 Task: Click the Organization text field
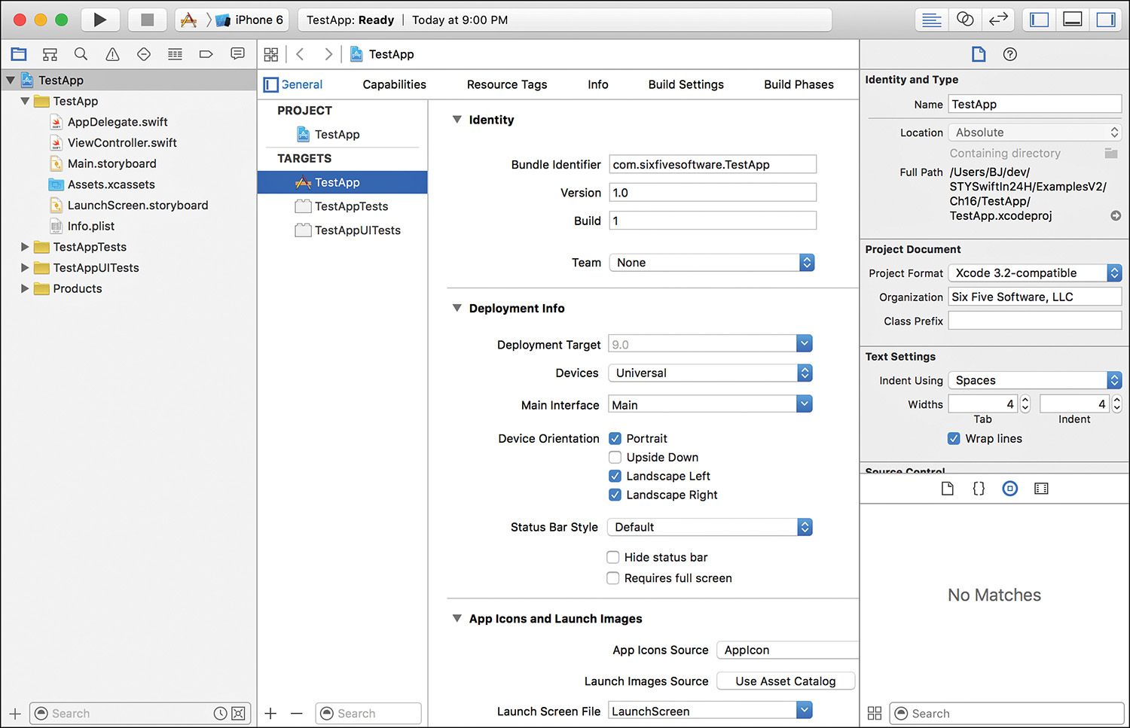click(1035, 297)
